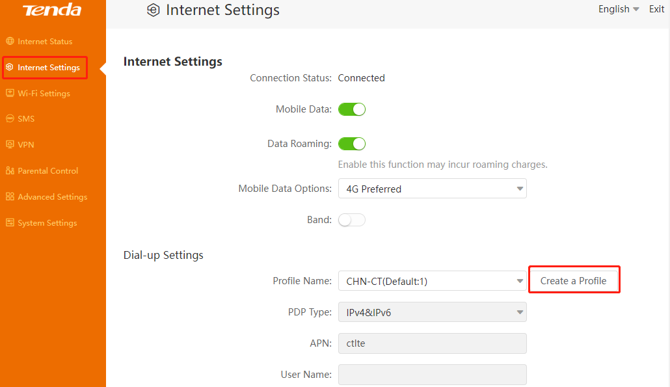Click the SMS sidebar icon
Viewport: 670px width, 387px height.
coord(10,119)
